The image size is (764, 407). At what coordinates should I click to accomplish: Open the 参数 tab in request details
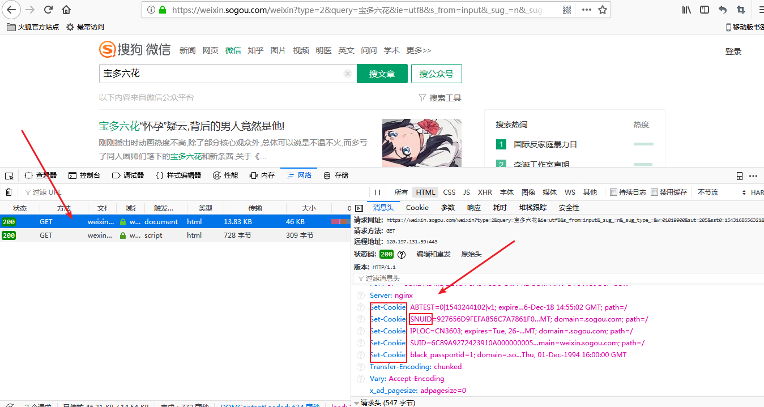click(448, 208)
